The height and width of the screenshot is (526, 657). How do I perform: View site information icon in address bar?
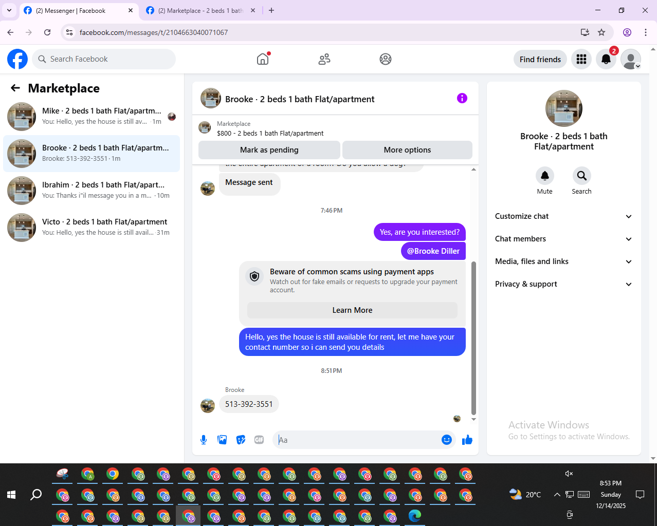coord(69,32)
